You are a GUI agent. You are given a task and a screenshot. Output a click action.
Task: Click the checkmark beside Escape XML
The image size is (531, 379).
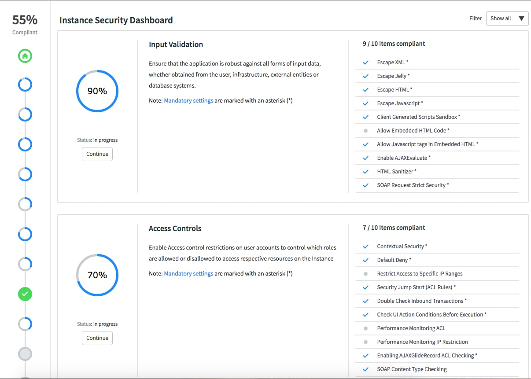[365, 63]
